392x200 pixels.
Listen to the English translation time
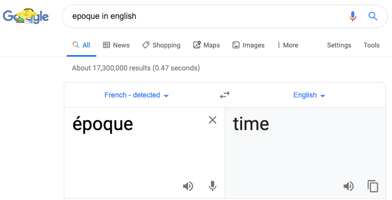(349, 186)
